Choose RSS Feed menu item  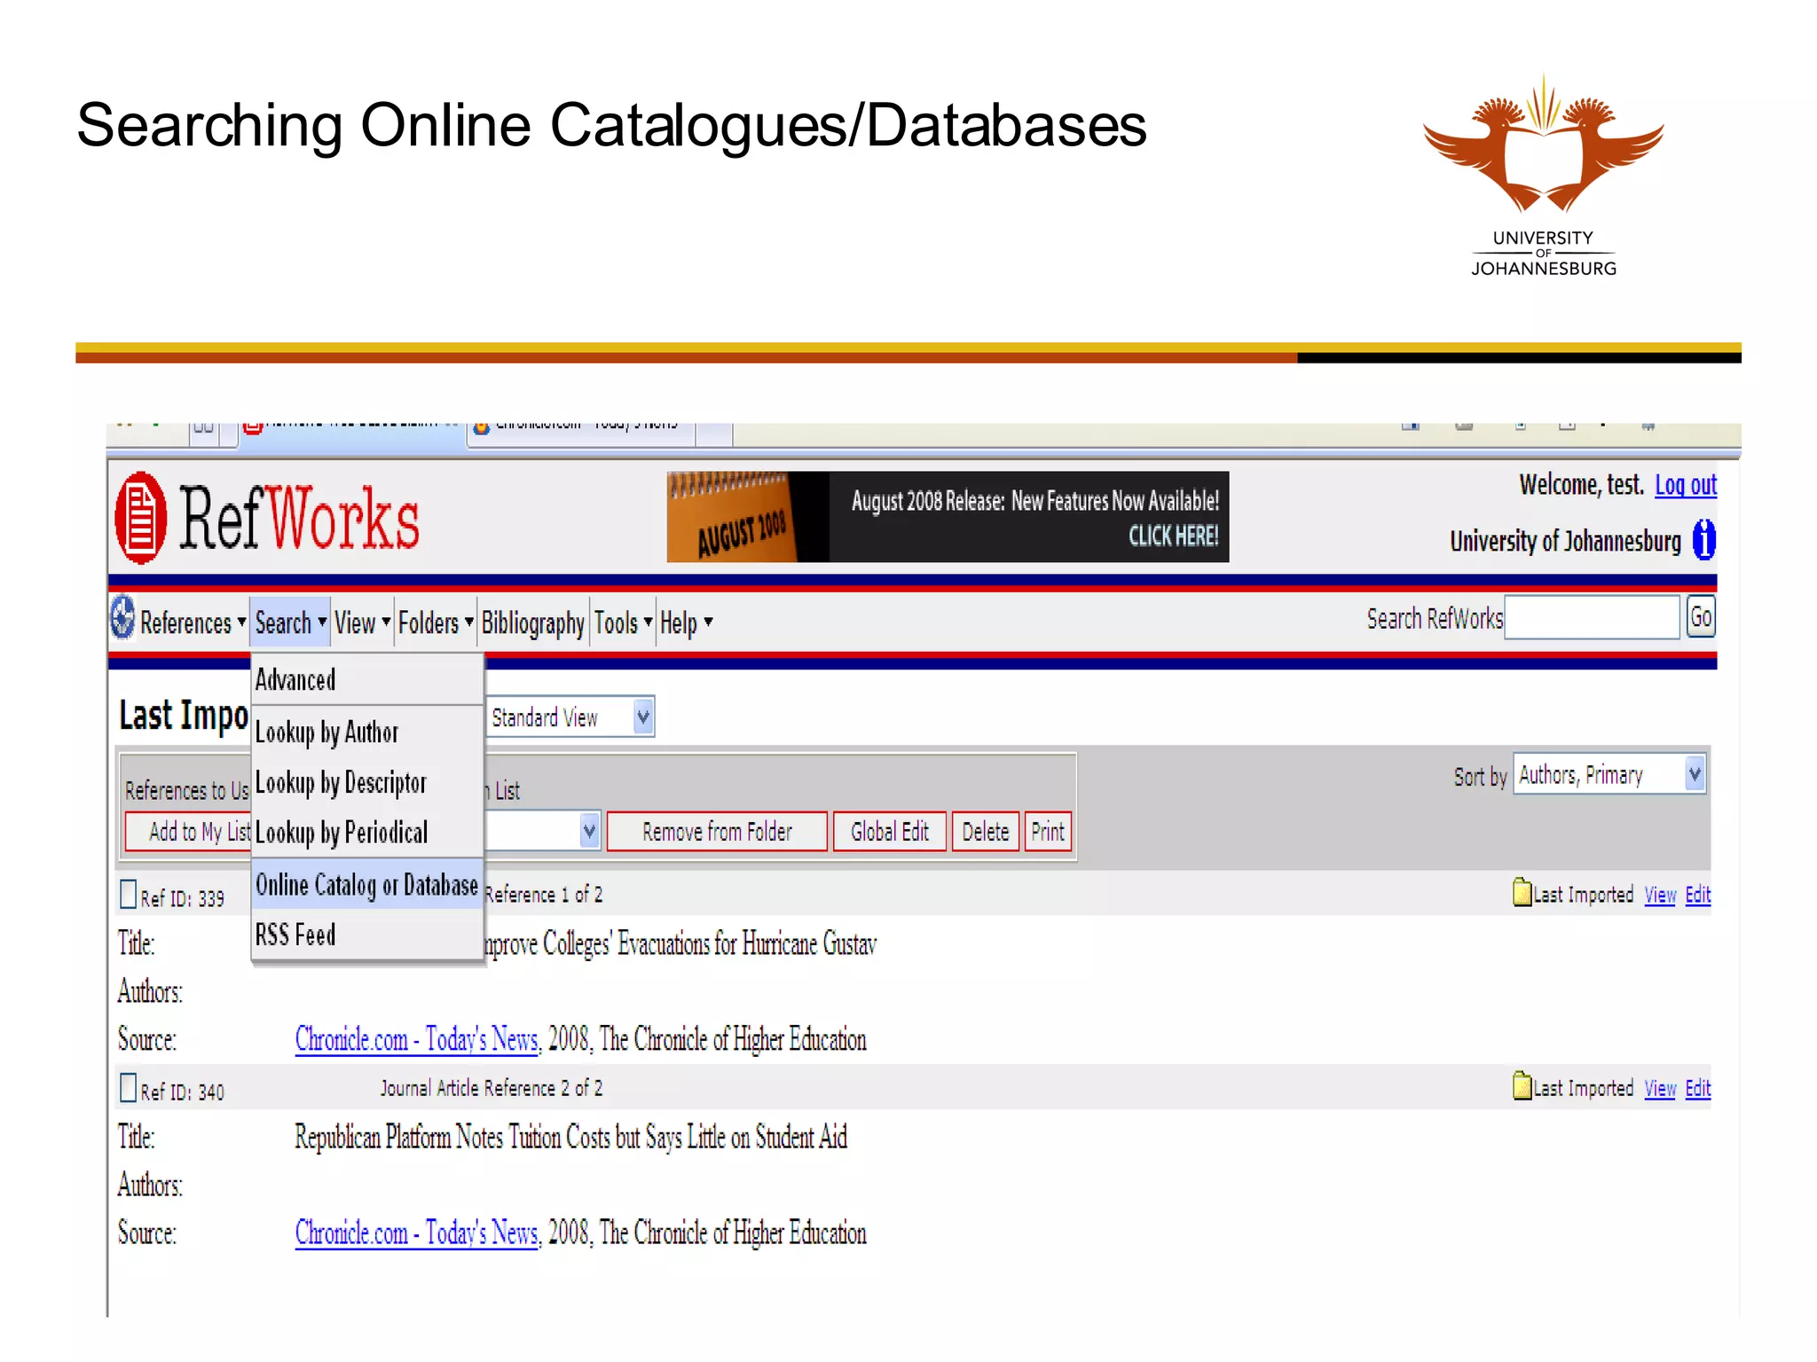click(366, 935)
